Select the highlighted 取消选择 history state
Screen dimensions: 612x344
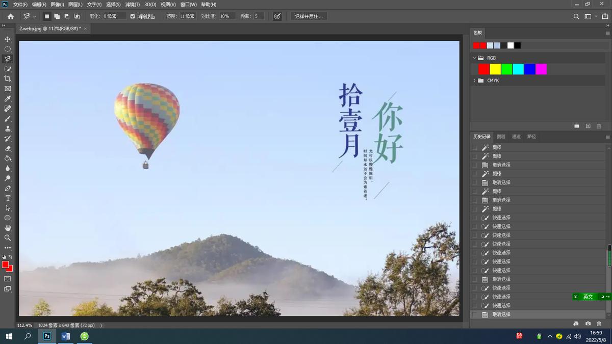(x=539, y=314)
